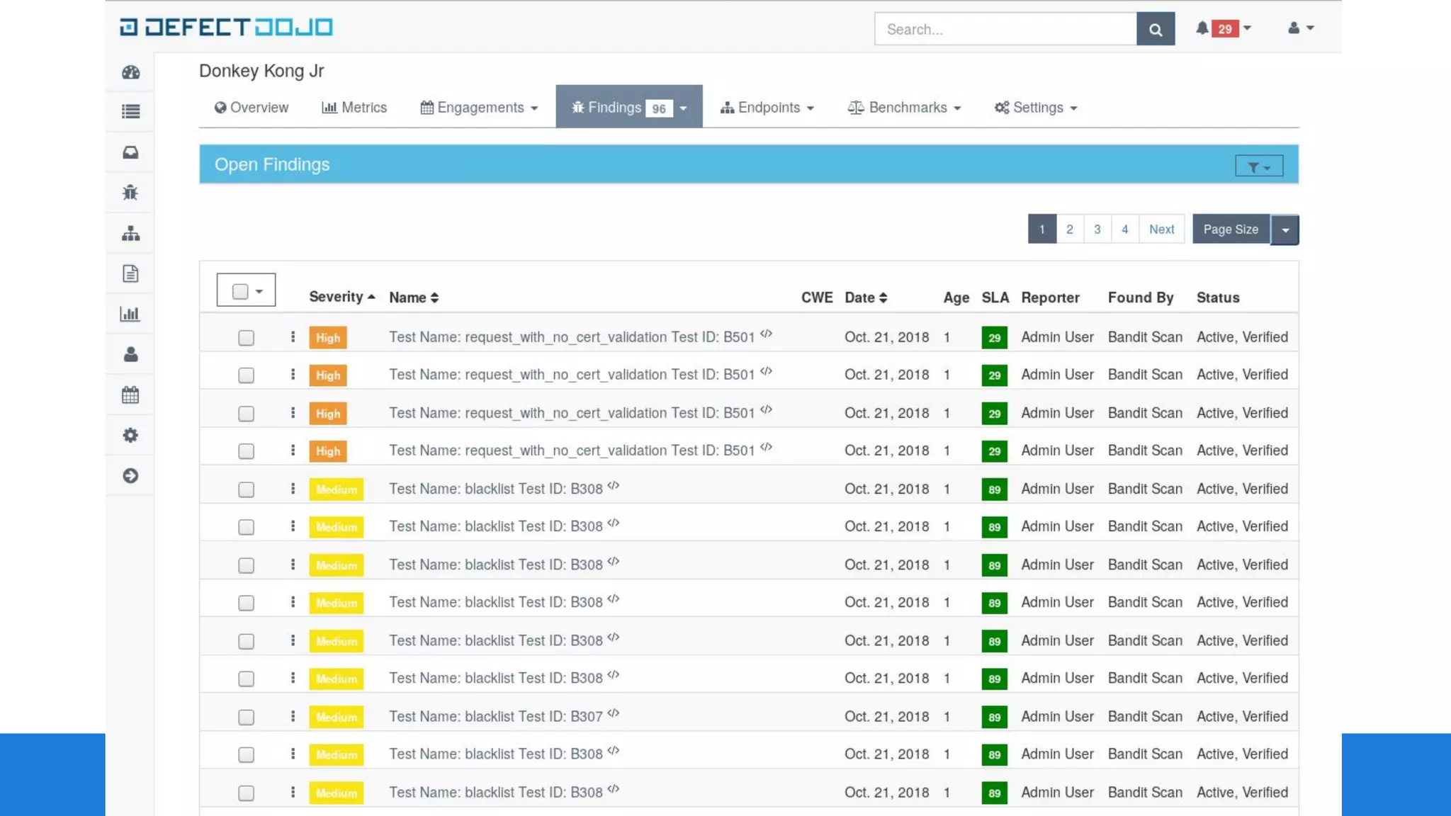Open the filter dropdown in Open Findings header

pyautogui.click(x=1259, y=167)
